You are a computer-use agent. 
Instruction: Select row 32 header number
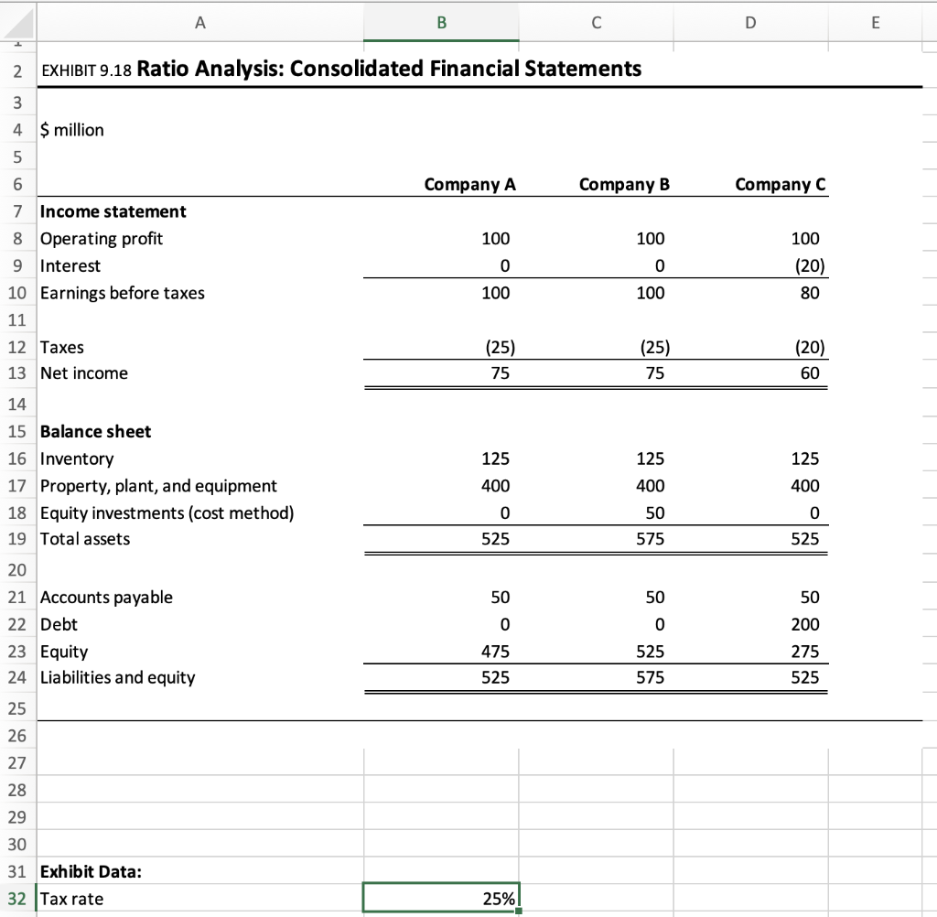[x=16, y=898]
